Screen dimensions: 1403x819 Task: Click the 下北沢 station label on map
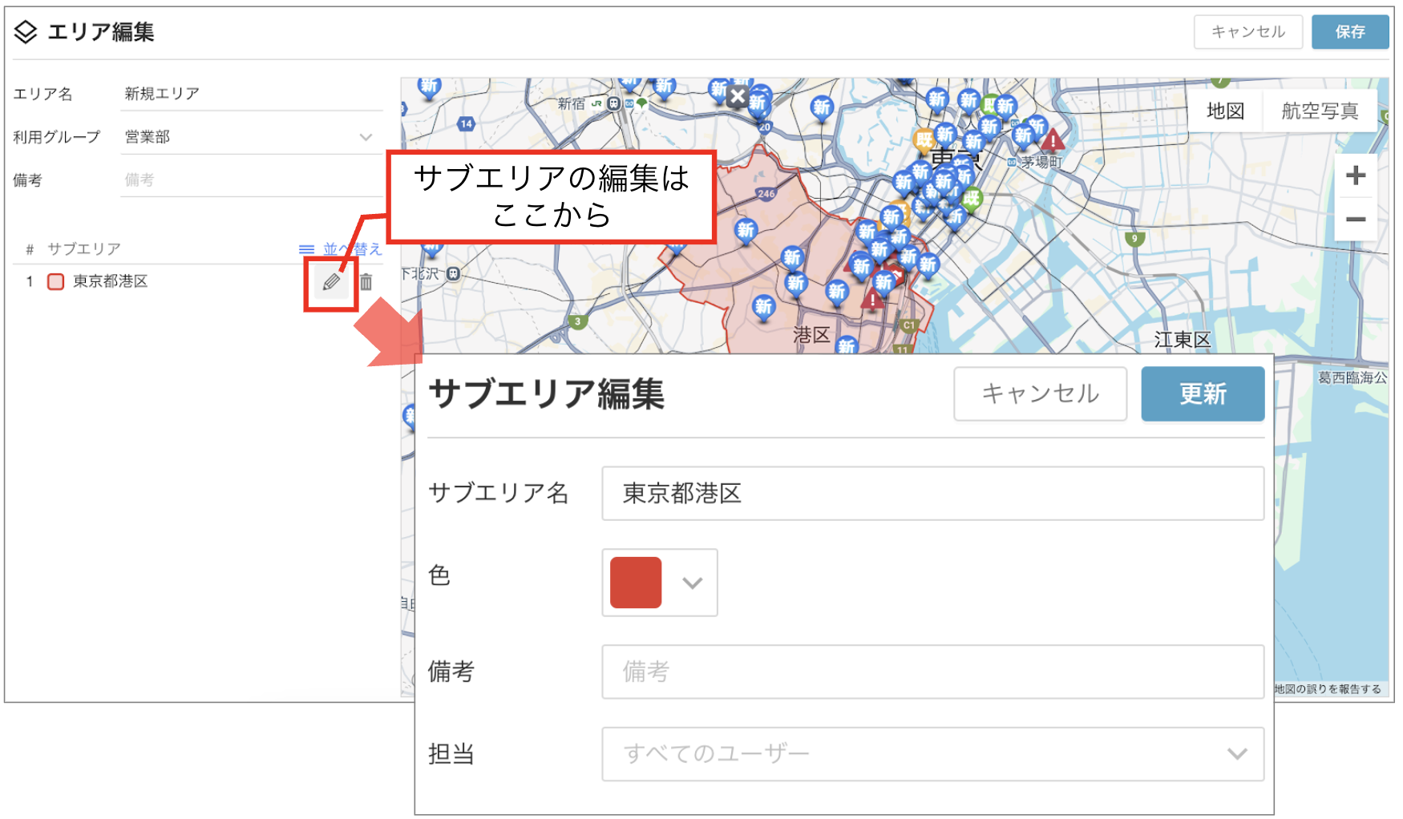pos(421,274)
